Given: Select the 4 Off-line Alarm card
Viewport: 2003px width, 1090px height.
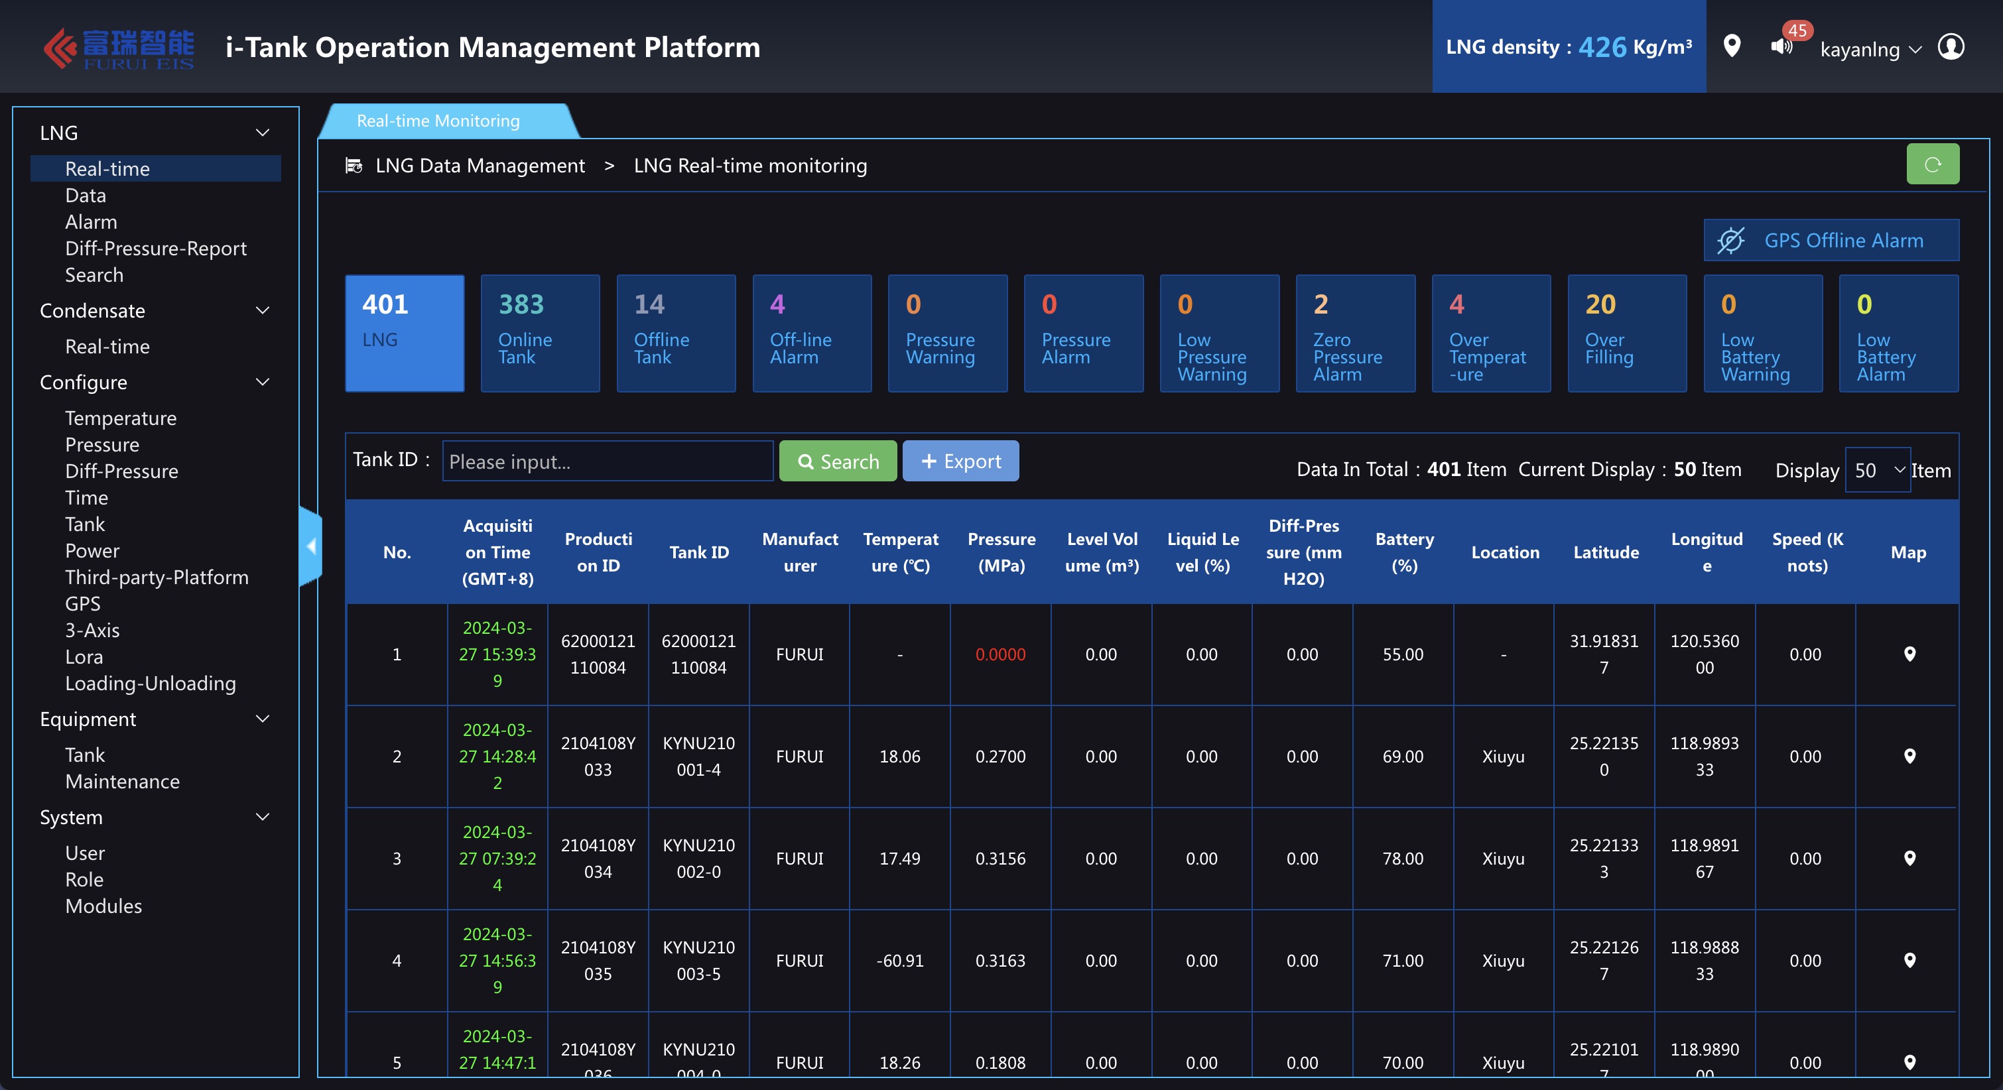Looking at the screenshot, I should [x=812, y=333].
